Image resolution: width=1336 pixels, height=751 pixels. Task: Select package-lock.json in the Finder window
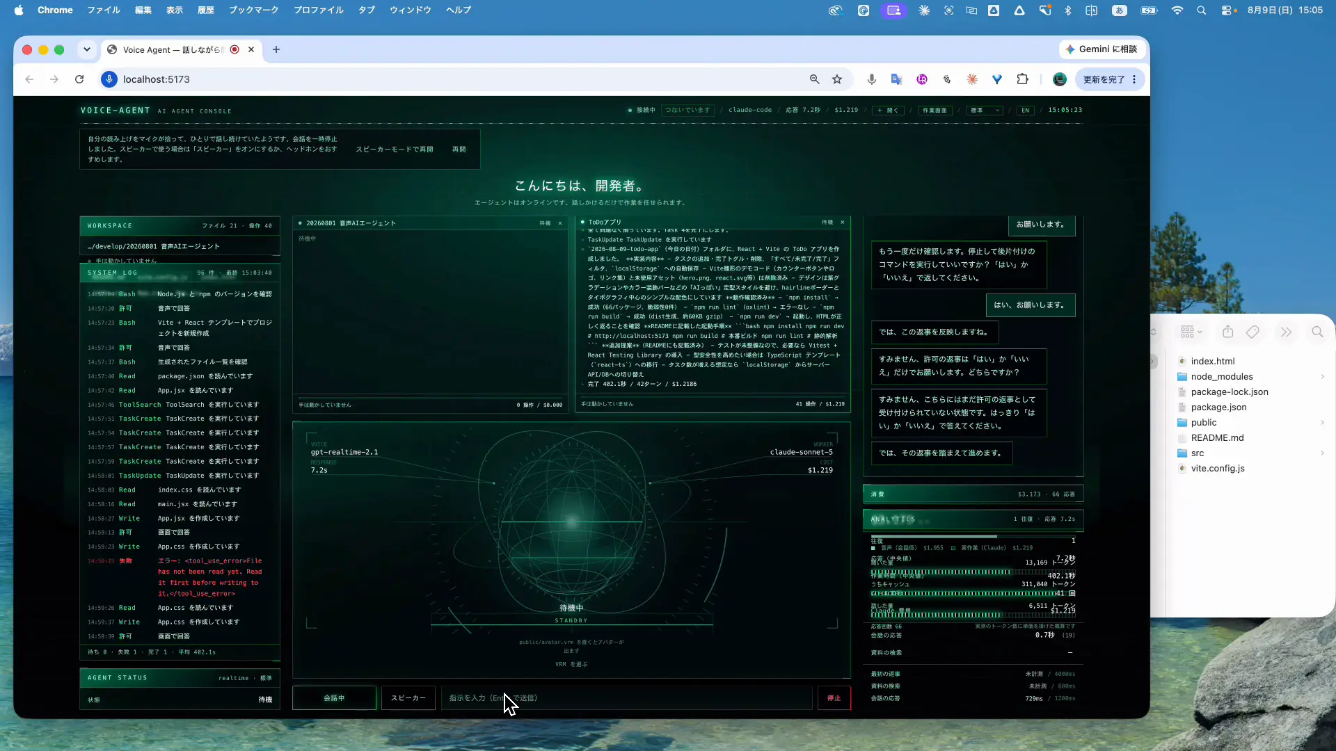coord(1230,392)
